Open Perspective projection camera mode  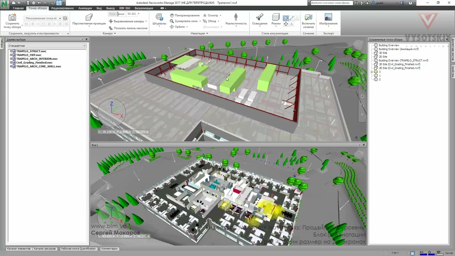click(x=89, y=20)
